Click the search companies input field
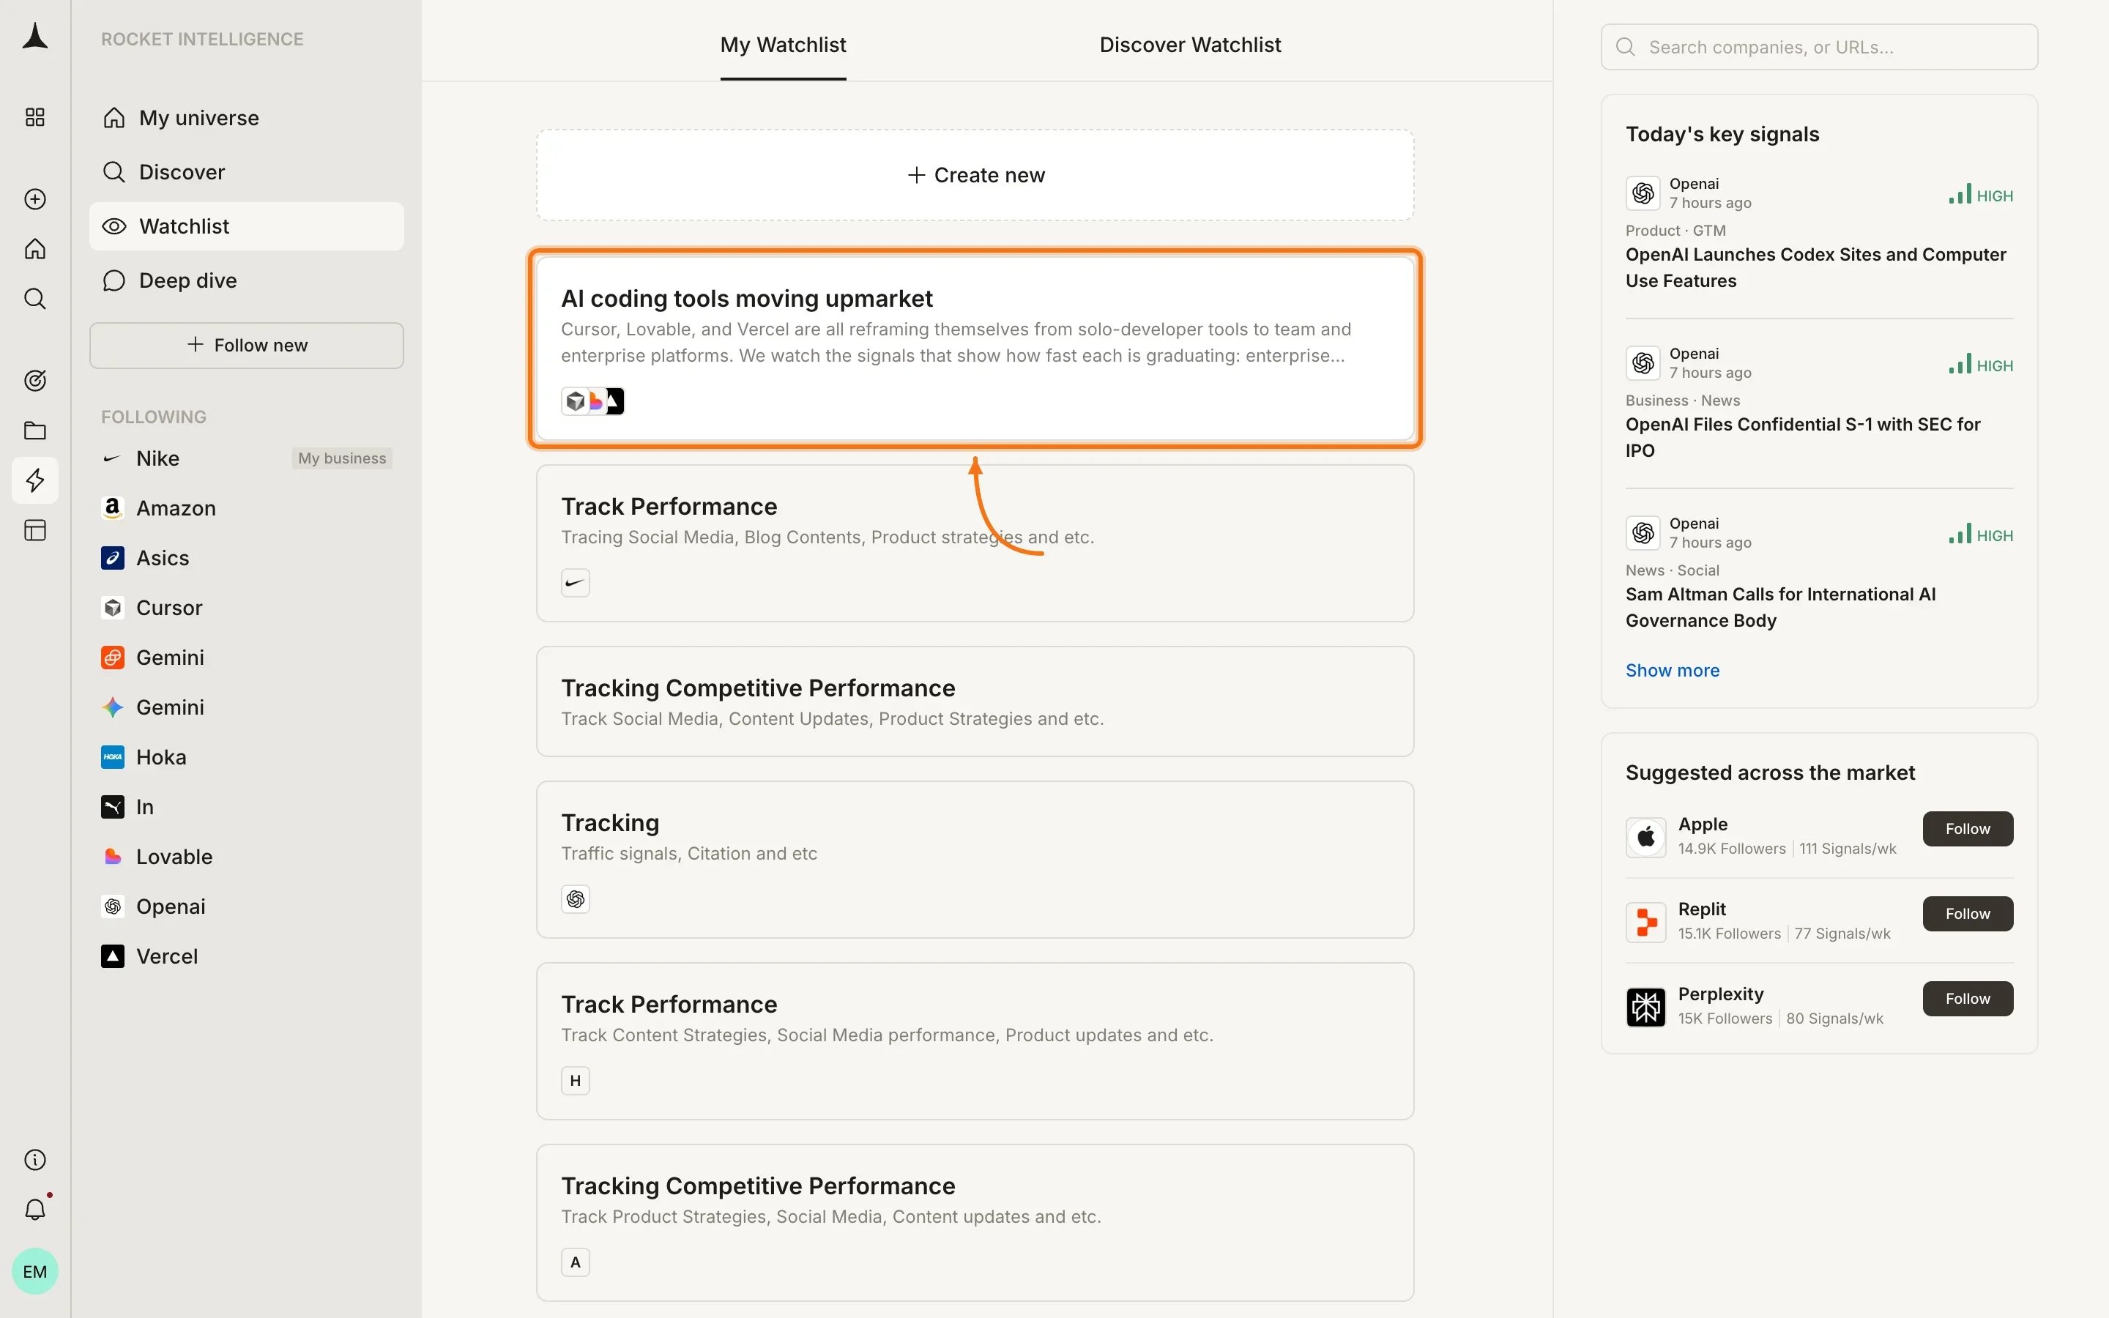This screenshot has width=2109, height=1318. click(x=1819, y=47)
